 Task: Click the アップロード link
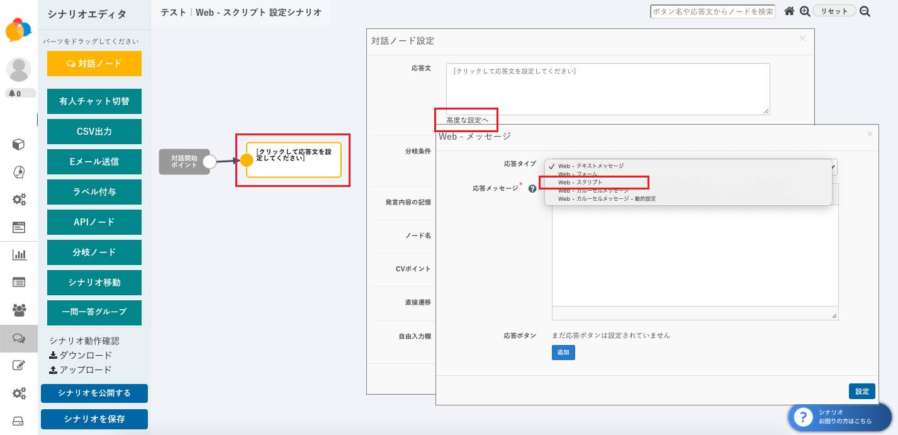[x=80, y=370]
